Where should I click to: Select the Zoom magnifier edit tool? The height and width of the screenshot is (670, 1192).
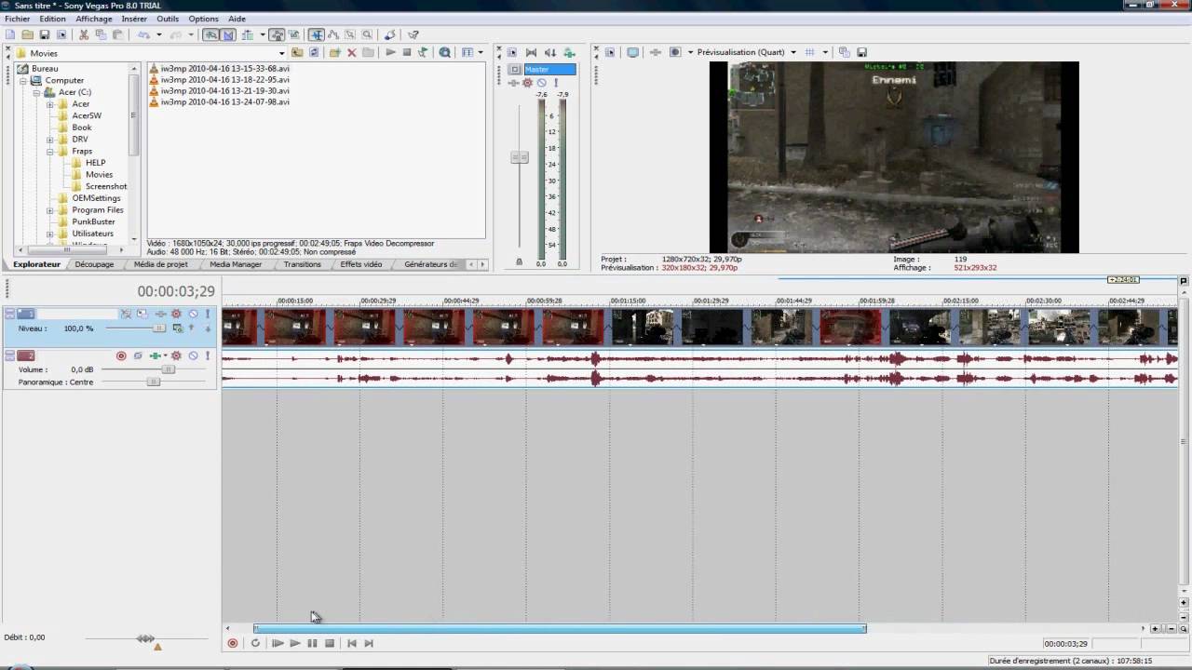click(x=367, y=34)
